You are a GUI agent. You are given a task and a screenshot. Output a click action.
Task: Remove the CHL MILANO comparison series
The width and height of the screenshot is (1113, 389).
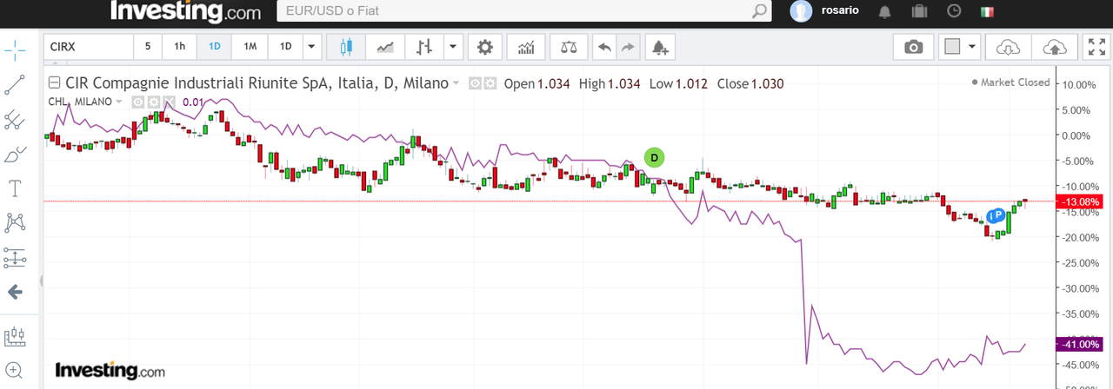pyautogui.click(x=169, y=102)
